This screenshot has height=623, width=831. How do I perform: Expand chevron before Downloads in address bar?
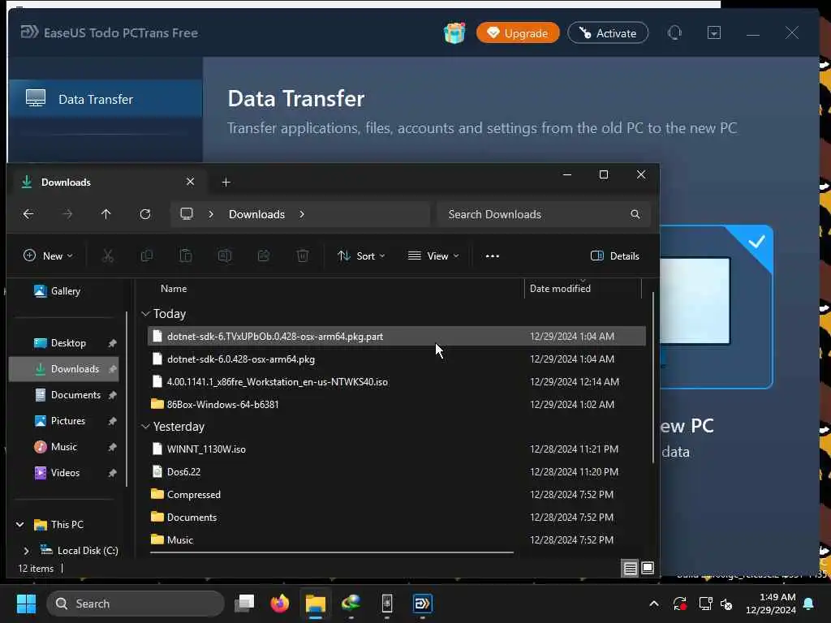click(x=211, y=214)
